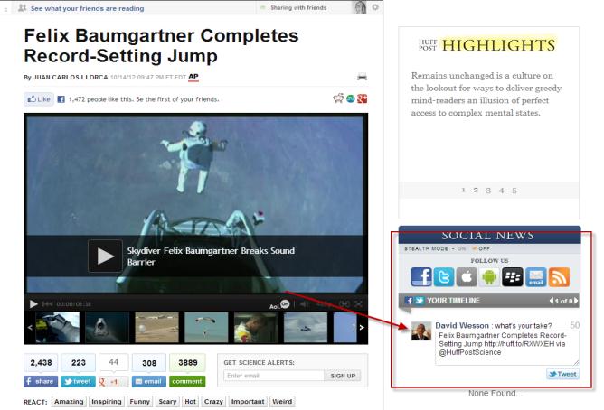The width and height of the screenshot is (604, 410).
Task: React with Scary
Action: click(x=167, y=402)
